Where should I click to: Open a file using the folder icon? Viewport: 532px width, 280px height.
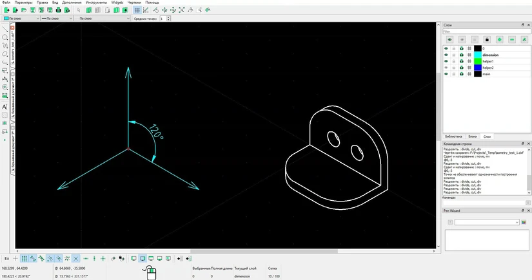(x=24, y=10)
